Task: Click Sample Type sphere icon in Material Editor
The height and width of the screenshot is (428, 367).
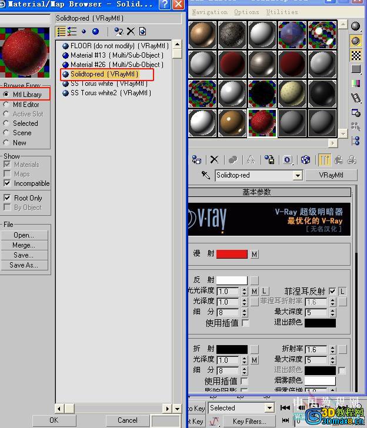Action: (x=355, y=26)
